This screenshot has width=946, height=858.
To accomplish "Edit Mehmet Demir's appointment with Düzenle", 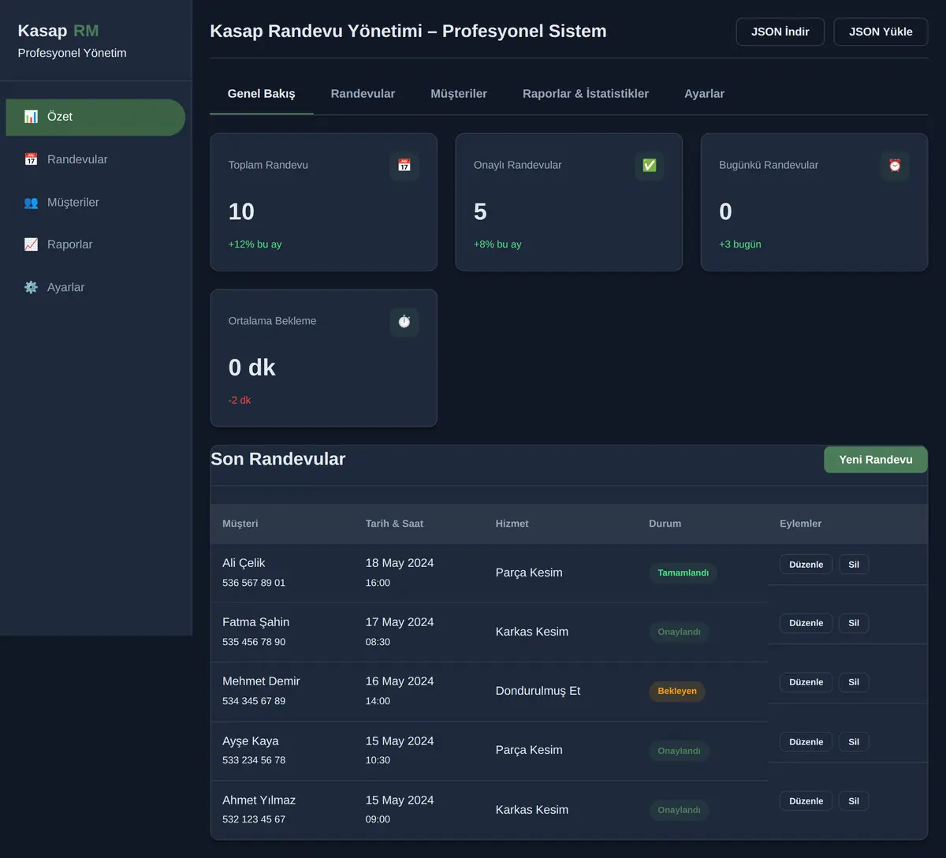I will pos(806,682).
